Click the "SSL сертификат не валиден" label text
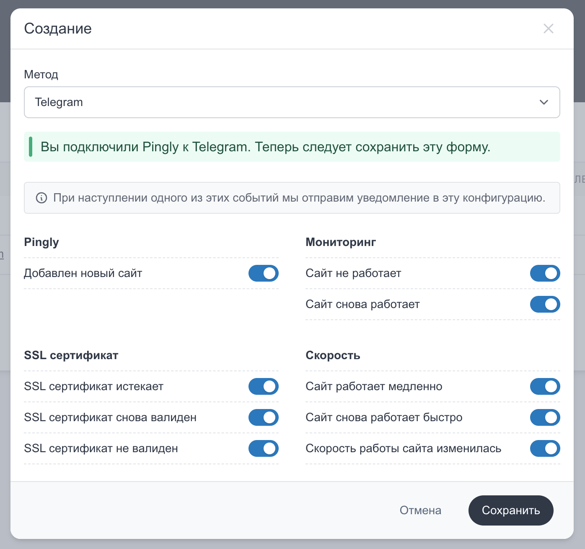 click(101, 448)
